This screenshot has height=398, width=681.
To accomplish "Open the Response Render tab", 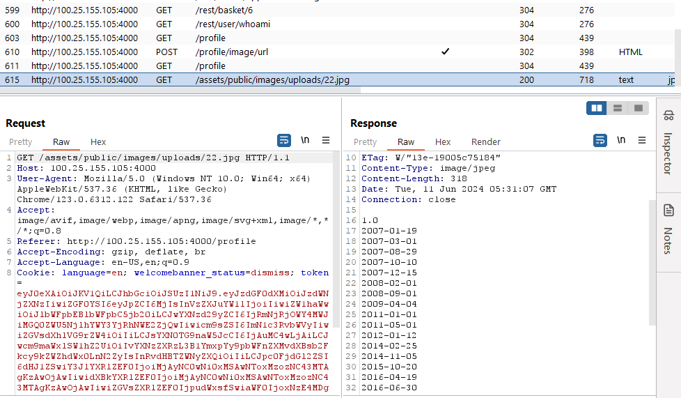I will pos(486,142).
